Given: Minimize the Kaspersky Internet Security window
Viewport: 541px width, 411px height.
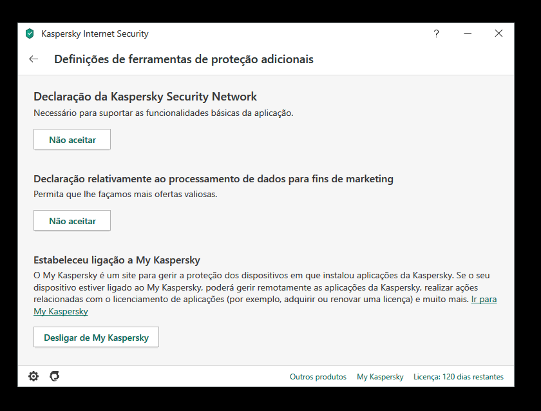Looking at the screenshot, I should pyautogui.click(x=468, y=33).
